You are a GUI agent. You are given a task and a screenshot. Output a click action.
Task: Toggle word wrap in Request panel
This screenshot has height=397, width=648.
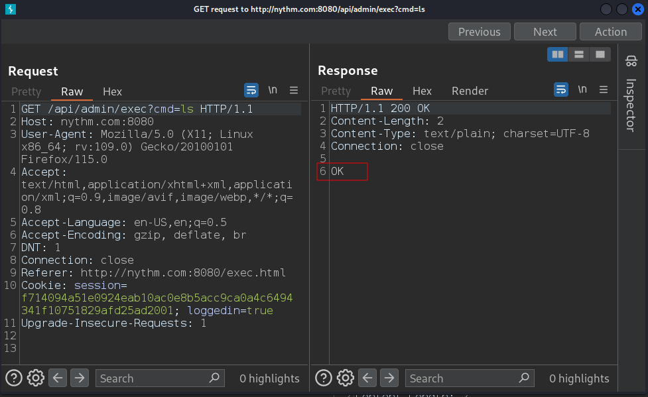click(x=251, y=90)
